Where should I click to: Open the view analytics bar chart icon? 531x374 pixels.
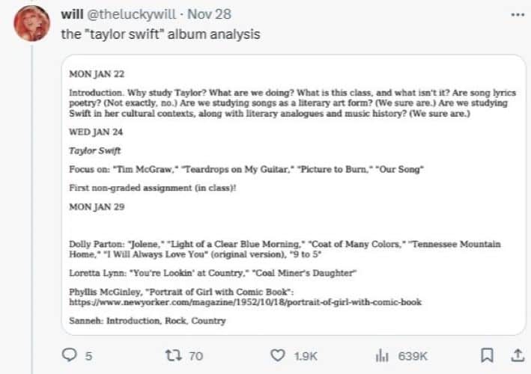click(382, 355)
